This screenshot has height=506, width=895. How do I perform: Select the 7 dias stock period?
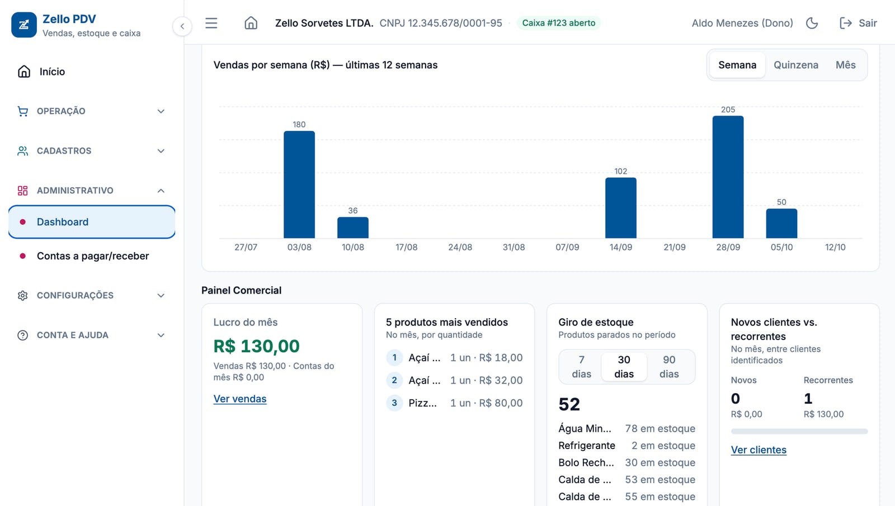tap(581, 367)
